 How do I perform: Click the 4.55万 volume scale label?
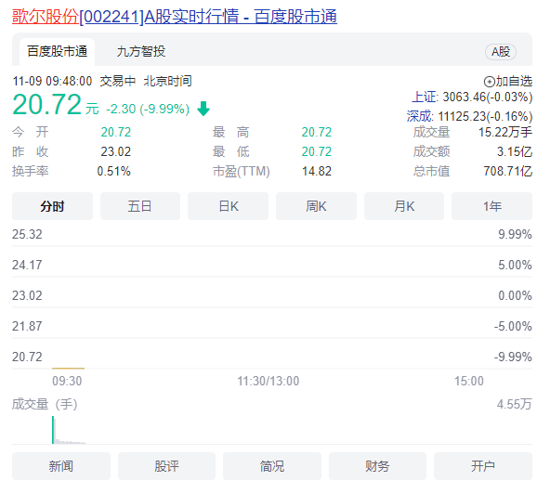(x=515, y=404)
